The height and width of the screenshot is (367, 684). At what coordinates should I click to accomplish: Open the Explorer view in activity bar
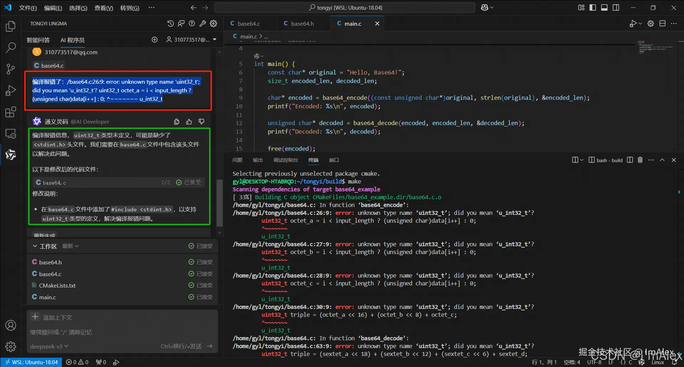(11, 26)
